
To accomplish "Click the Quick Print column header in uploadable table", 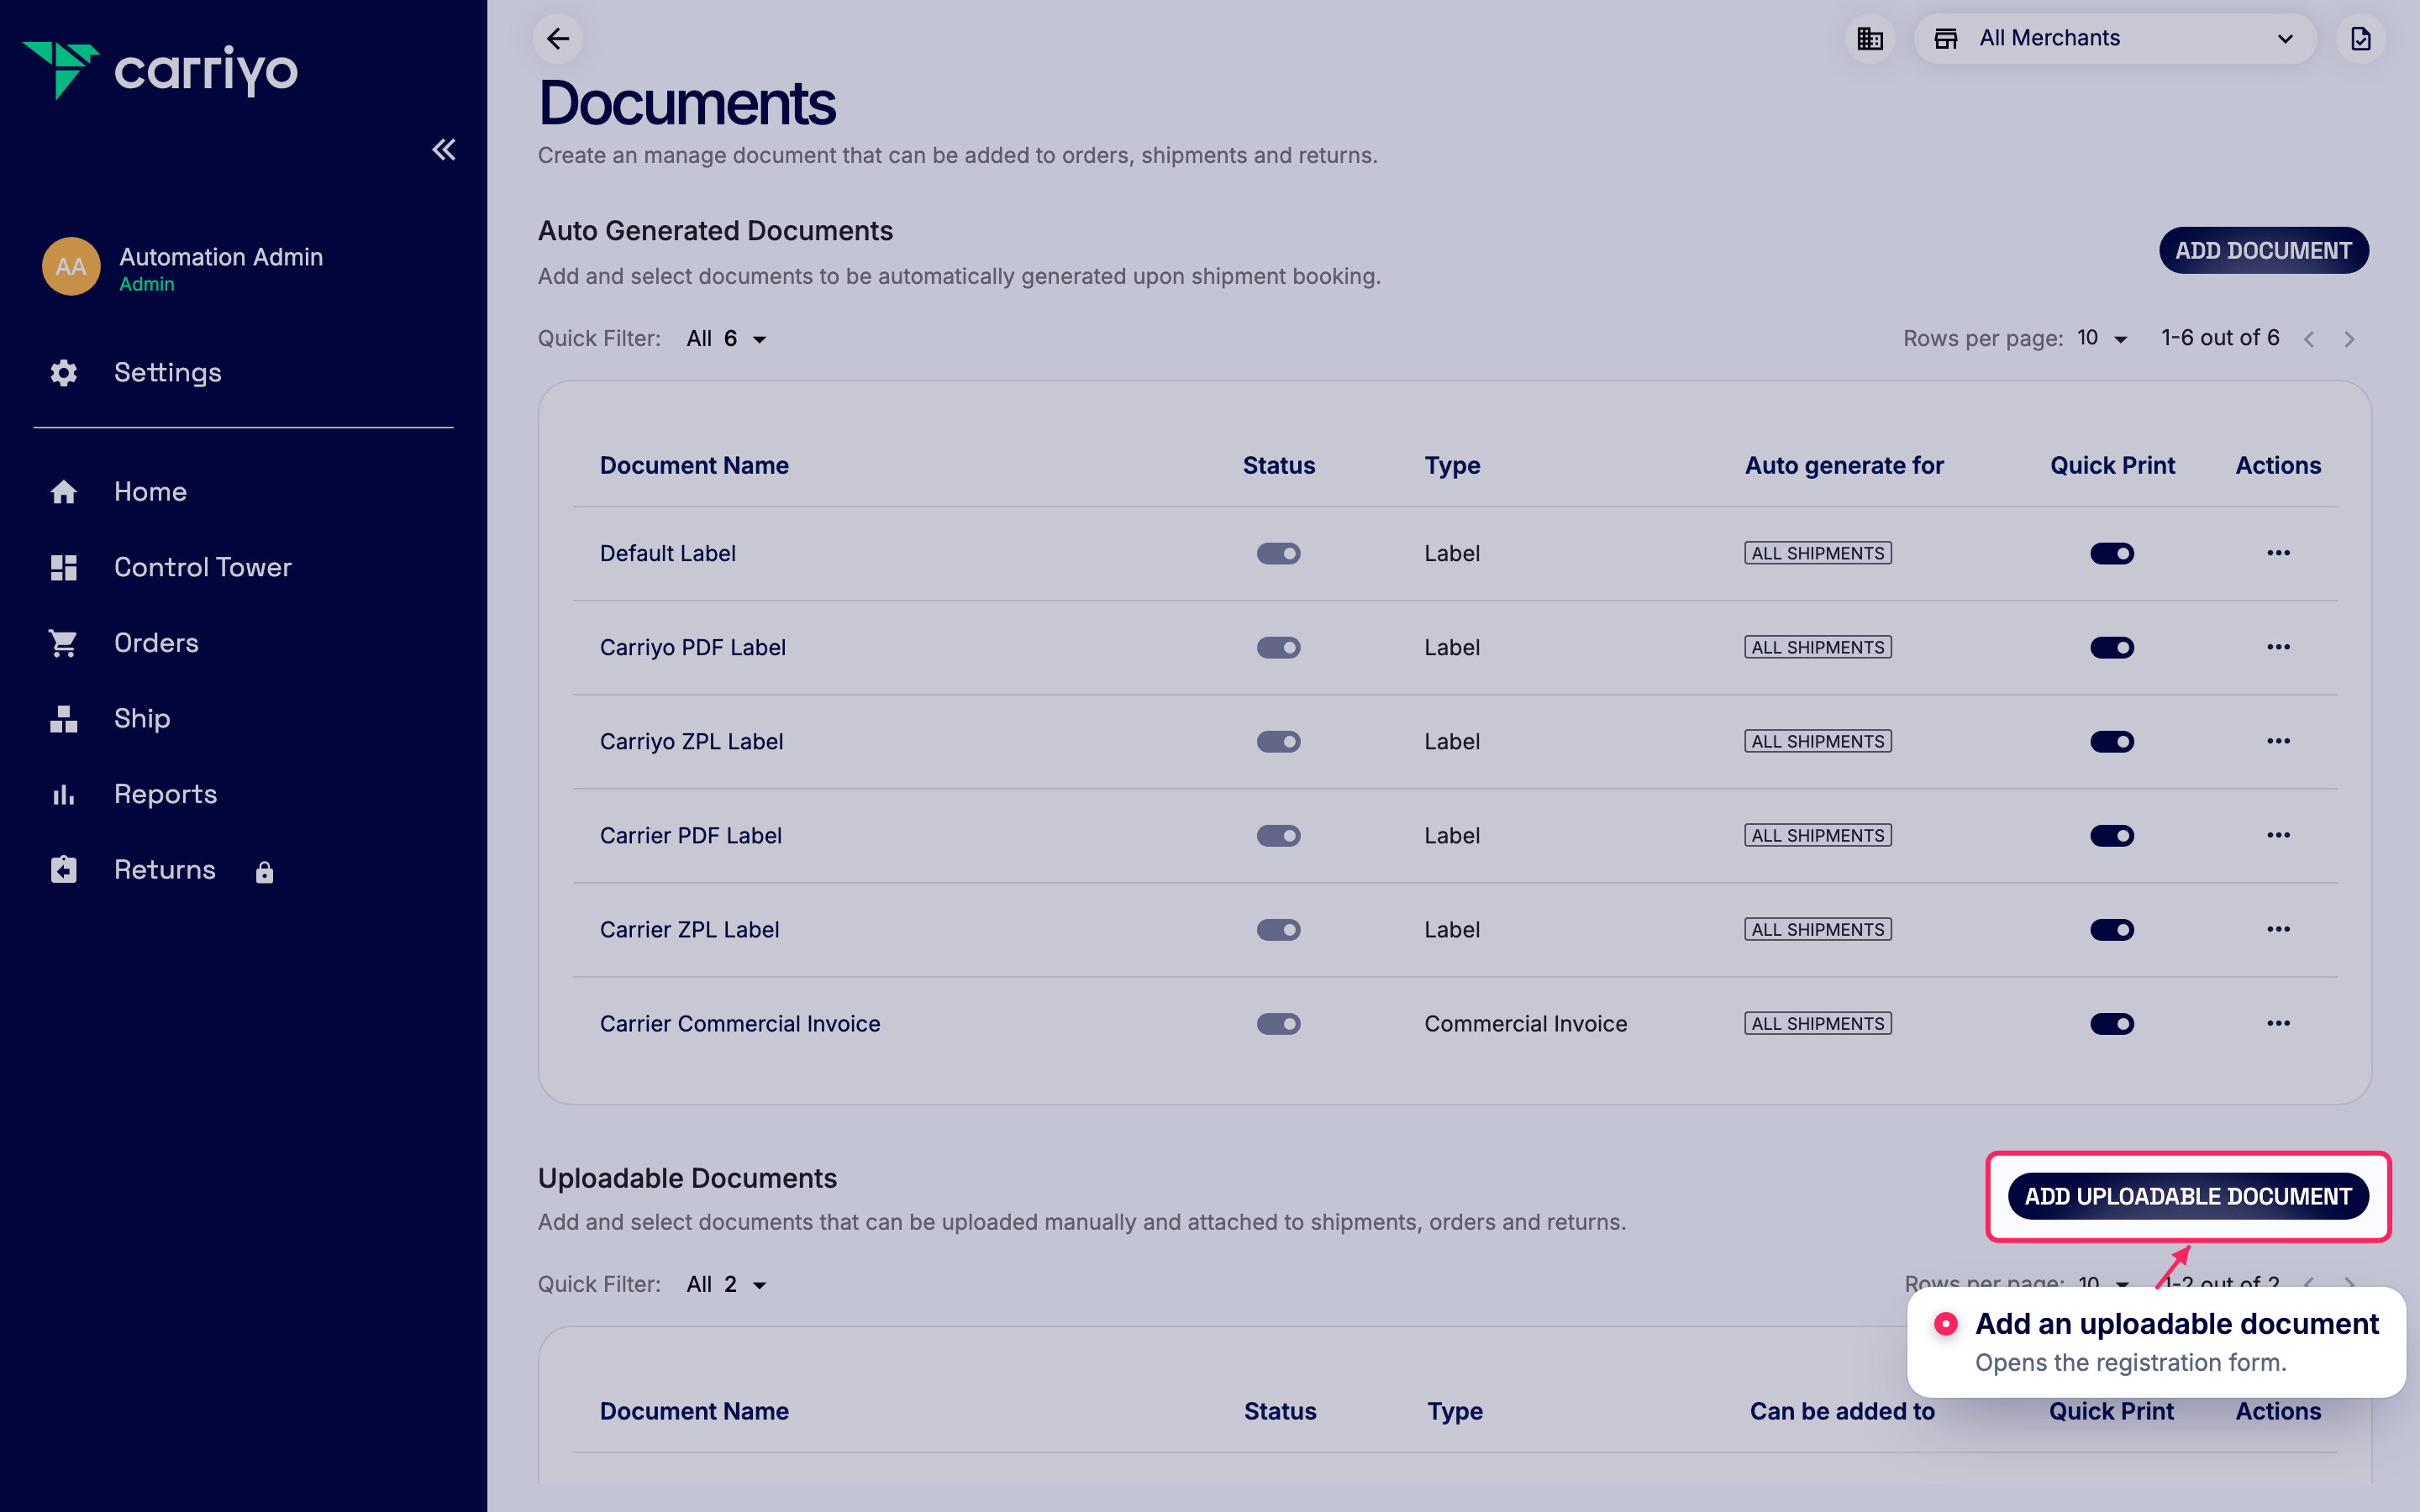I will (2111, 1411).
